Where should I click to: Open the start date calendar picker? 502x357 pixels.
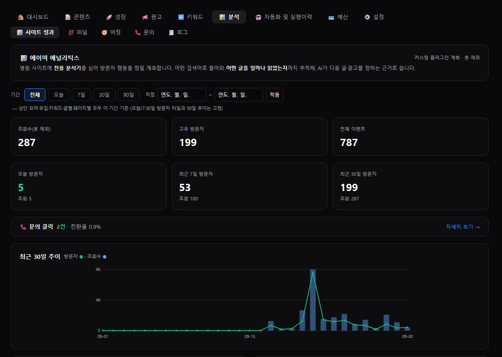coord(200,95)
